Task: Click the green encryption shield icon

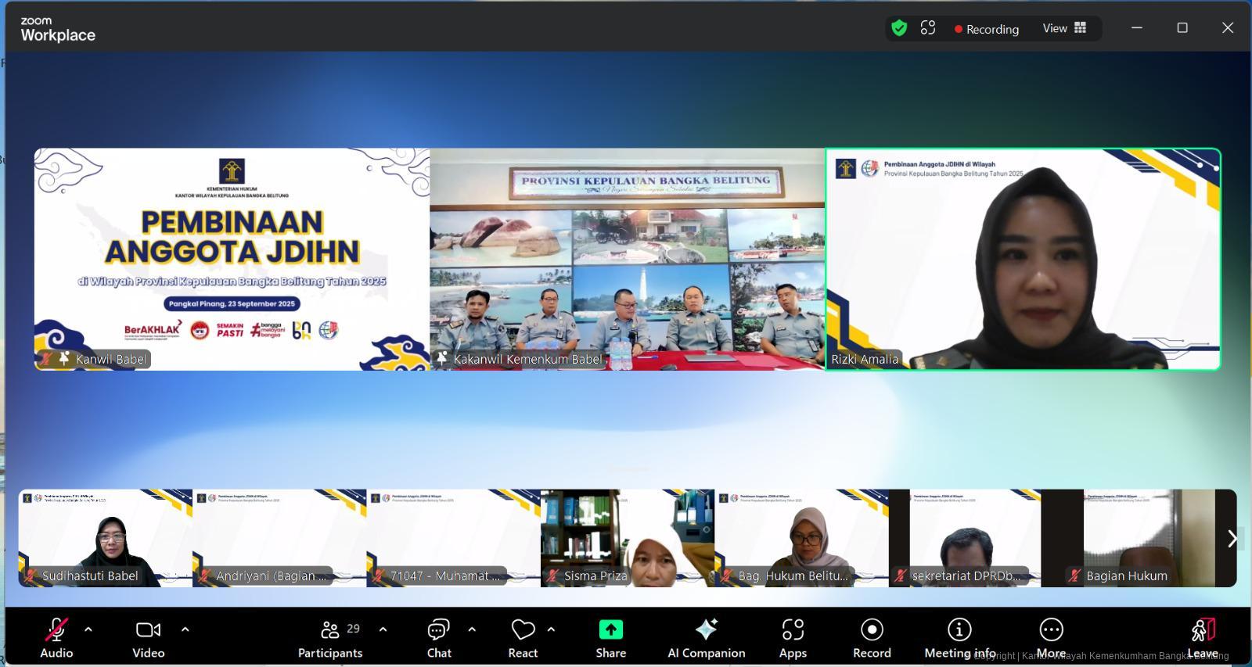Action: [x=899, y=29]
